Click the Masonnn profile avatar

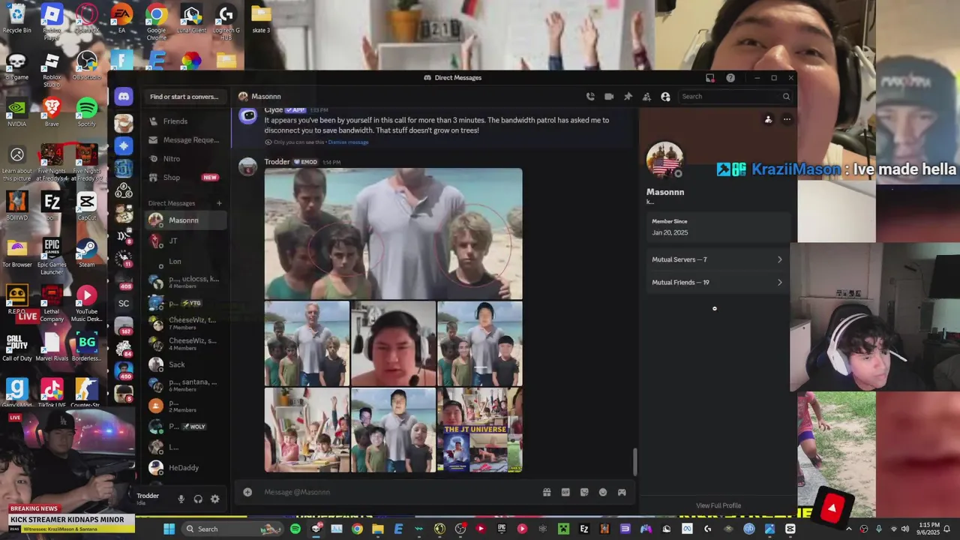pos(665,160)
